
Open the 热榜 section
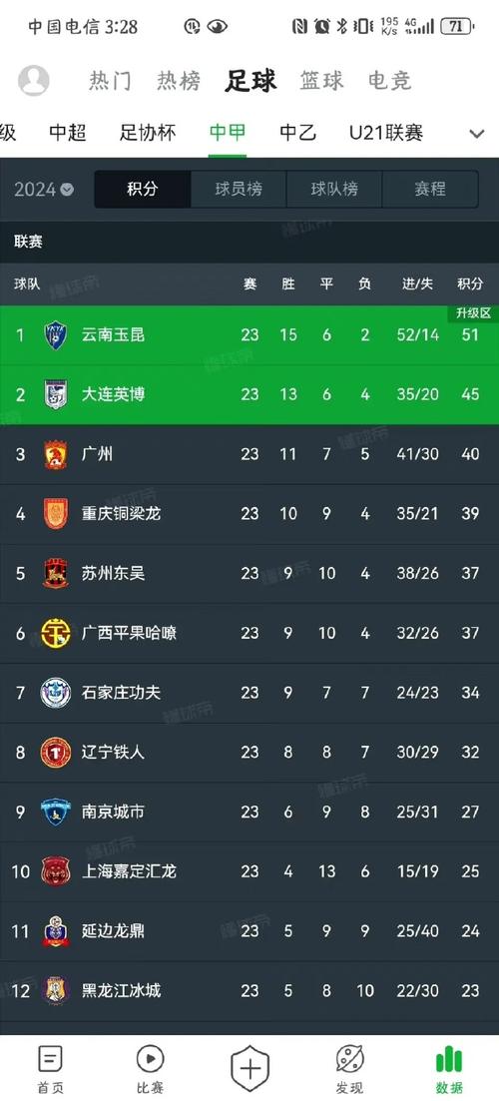pos(179,81)
